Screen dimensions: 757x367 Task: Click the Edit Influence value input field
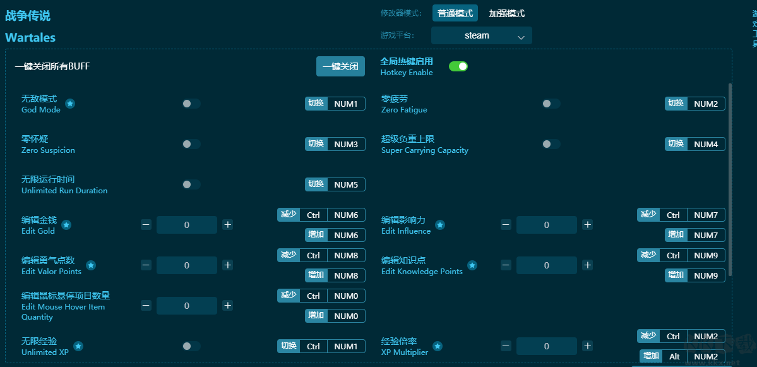click(547, 224)
